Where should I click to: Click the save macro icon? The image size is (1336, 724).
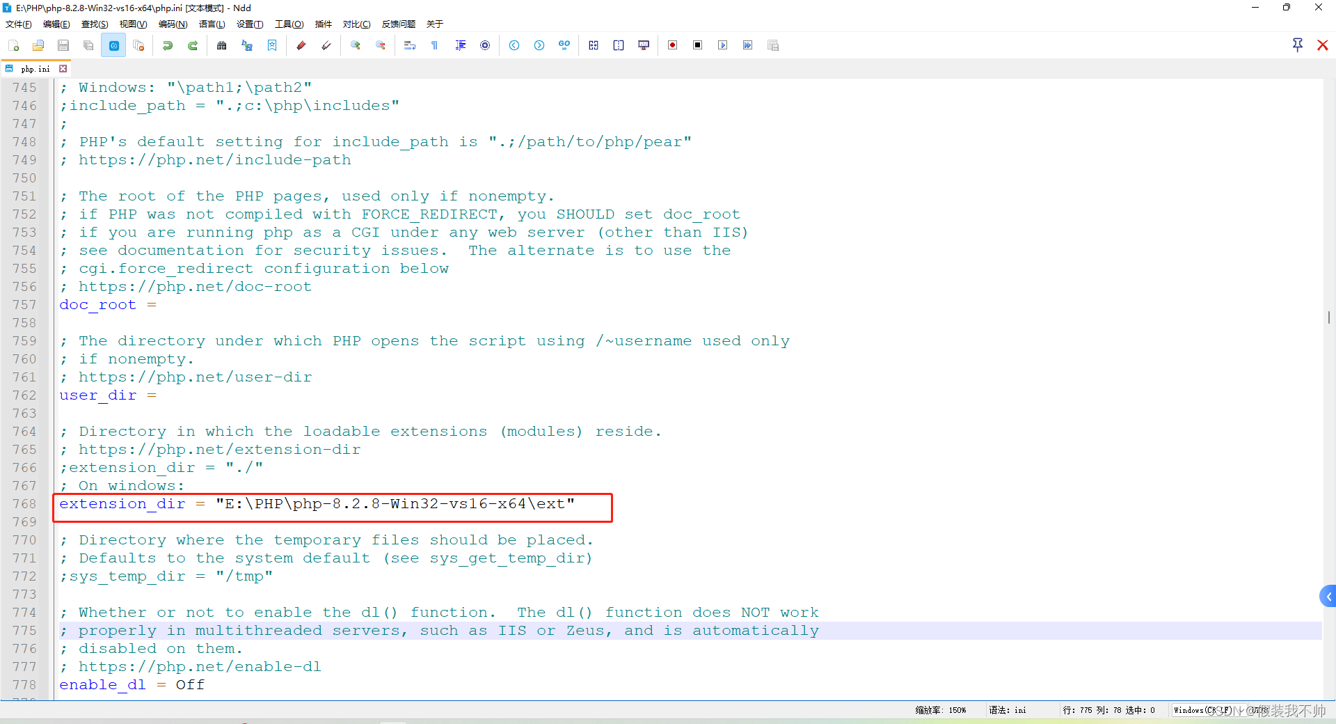pyautogui.click(x=773, y=45)
